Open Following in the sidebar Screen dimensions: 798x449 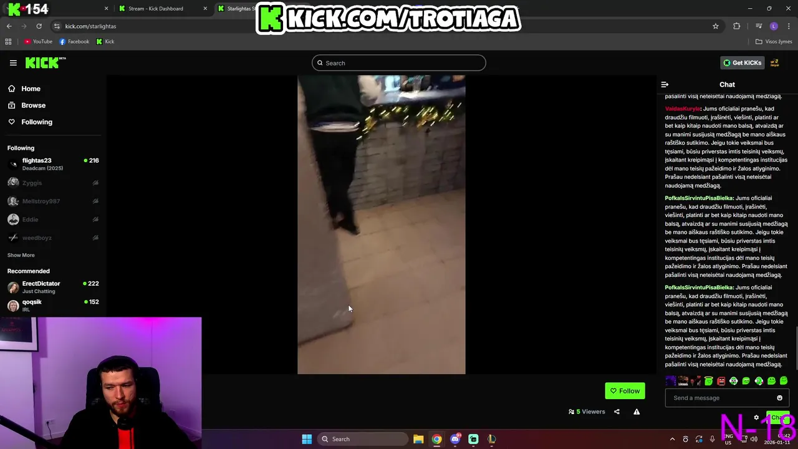(31, 122)
